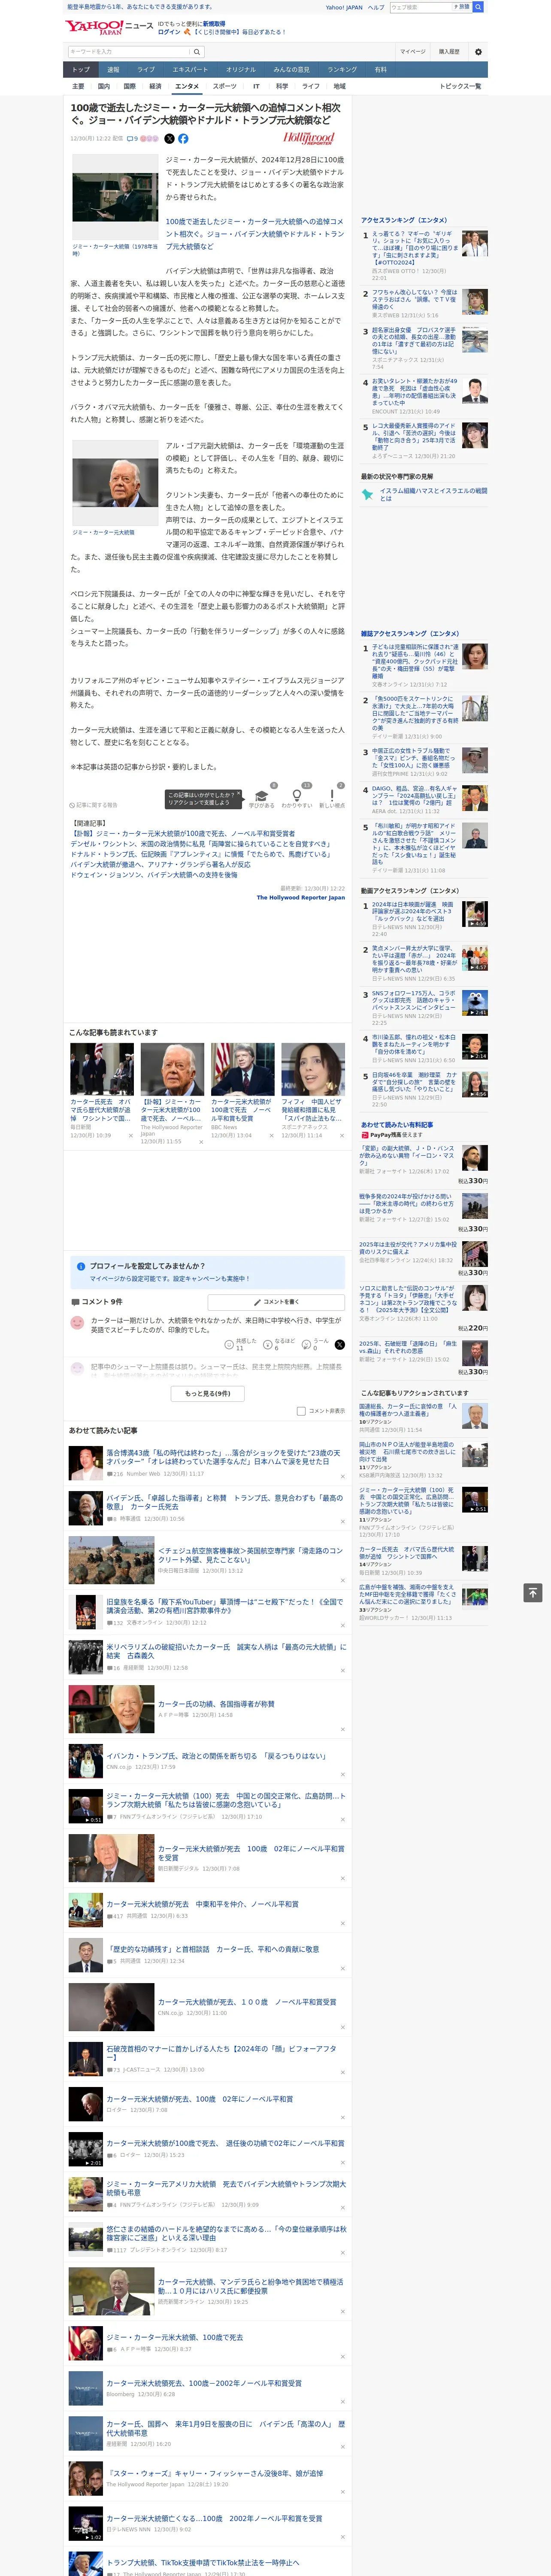Click the search magnifier beside the keyword field
The width and height of the screenshot is (551, 2576).
[x=197, y=52]
